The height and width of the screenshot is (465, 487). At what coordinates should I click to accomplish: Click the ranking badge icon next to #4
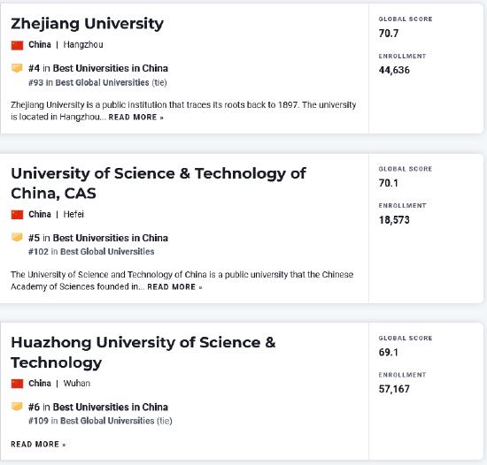(x=17, y=68)
